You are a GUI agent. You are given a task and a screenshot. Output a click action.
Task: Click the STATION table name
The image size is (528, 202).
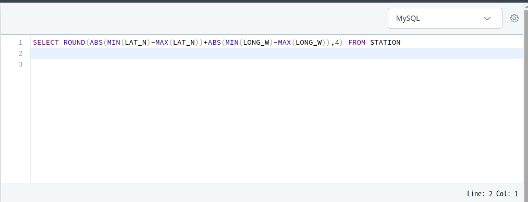385,43
